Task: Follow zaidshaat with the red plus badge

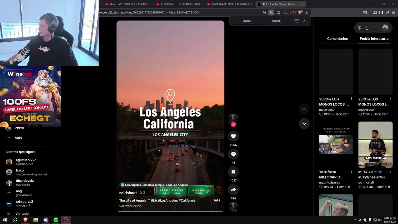Action: coord(233,124)
